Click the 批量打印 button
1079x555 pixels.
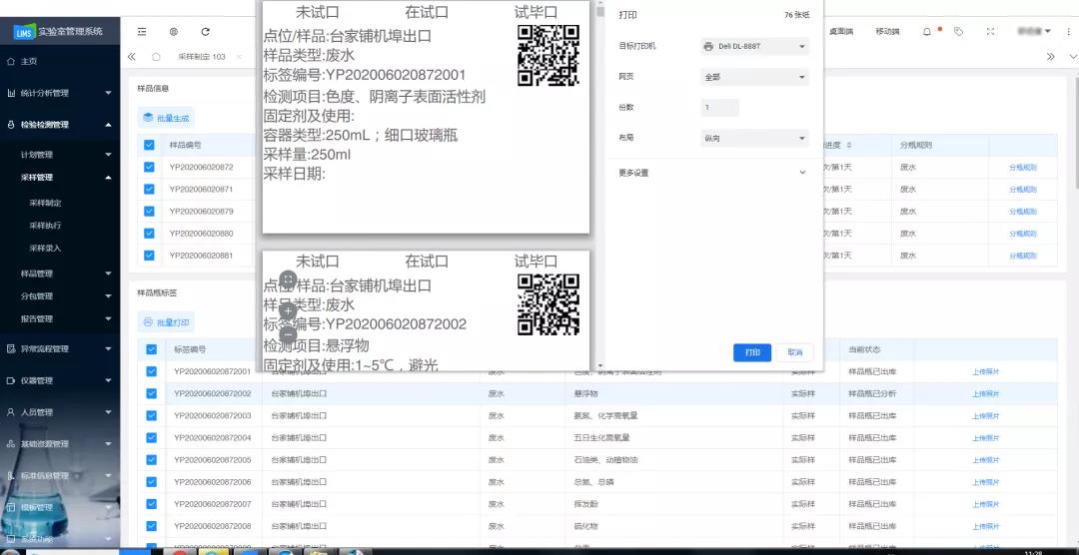[166, 321]
